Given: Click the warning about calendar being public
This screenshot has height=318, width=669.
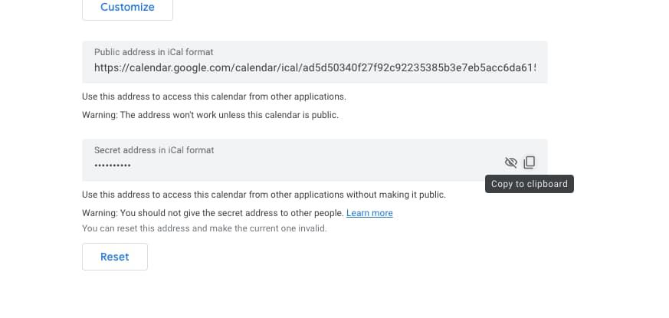Looking at the screenshot, I should pyautogui.click(x=210, y=115).
